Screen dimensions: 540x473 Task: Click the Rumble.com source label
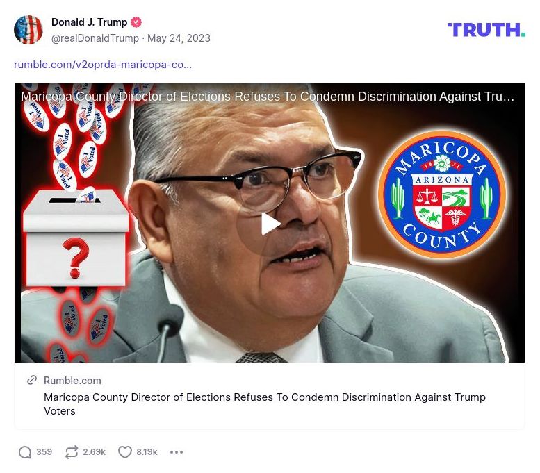tap(72, 381)
